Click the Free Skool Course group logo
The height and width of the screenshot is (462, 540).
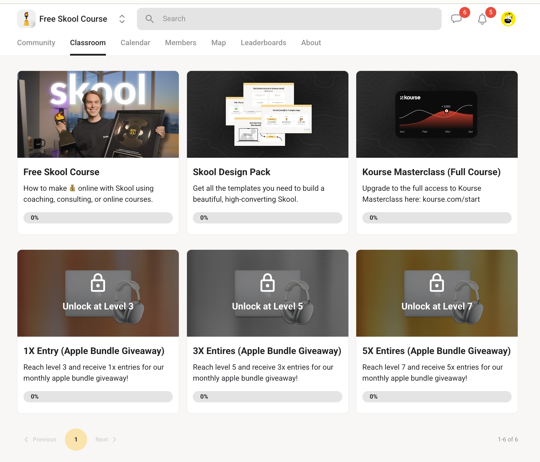click(26, 19)
